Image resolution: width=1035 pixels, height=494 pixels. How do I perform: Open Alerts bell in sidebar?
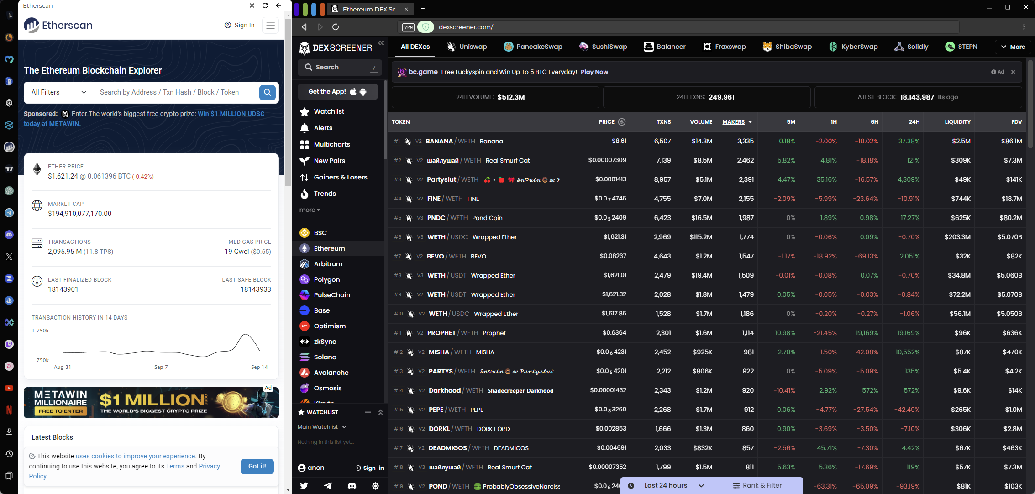pyautogui.click(x=323, y=128)
